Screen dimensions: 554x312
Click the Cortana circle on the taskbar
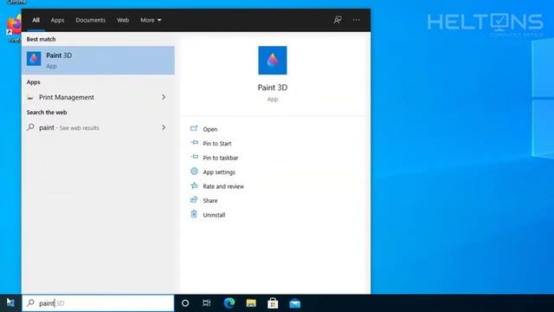click(185, 303)
